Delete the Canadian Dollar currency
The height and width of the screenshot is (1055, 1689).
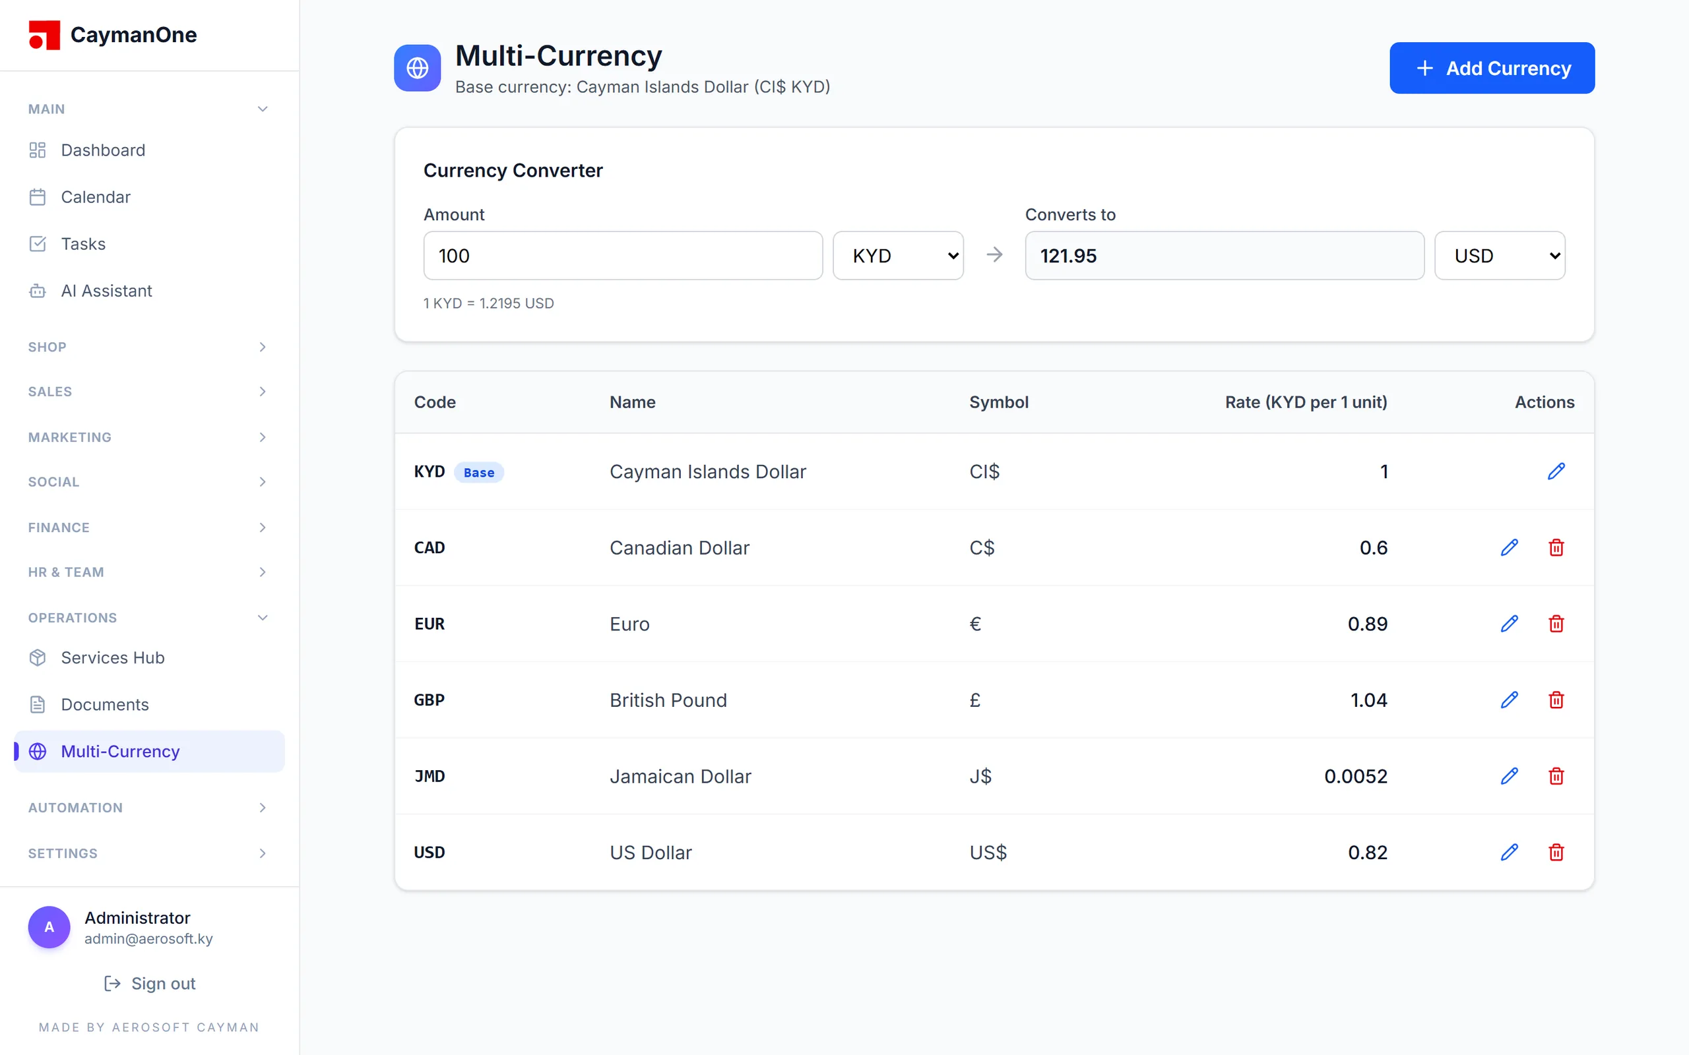[x=1556, y=548]
